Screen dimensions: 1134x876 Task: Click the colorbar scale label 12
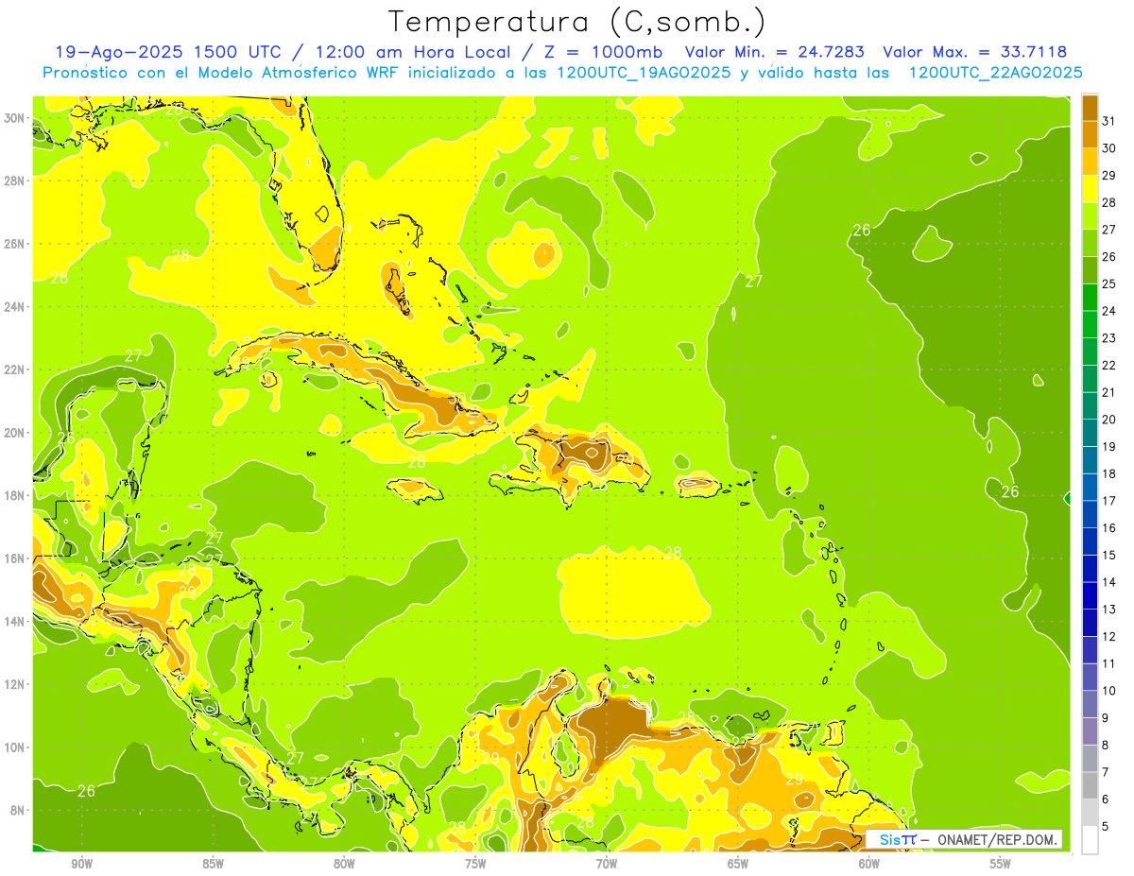pos(1109,636)
